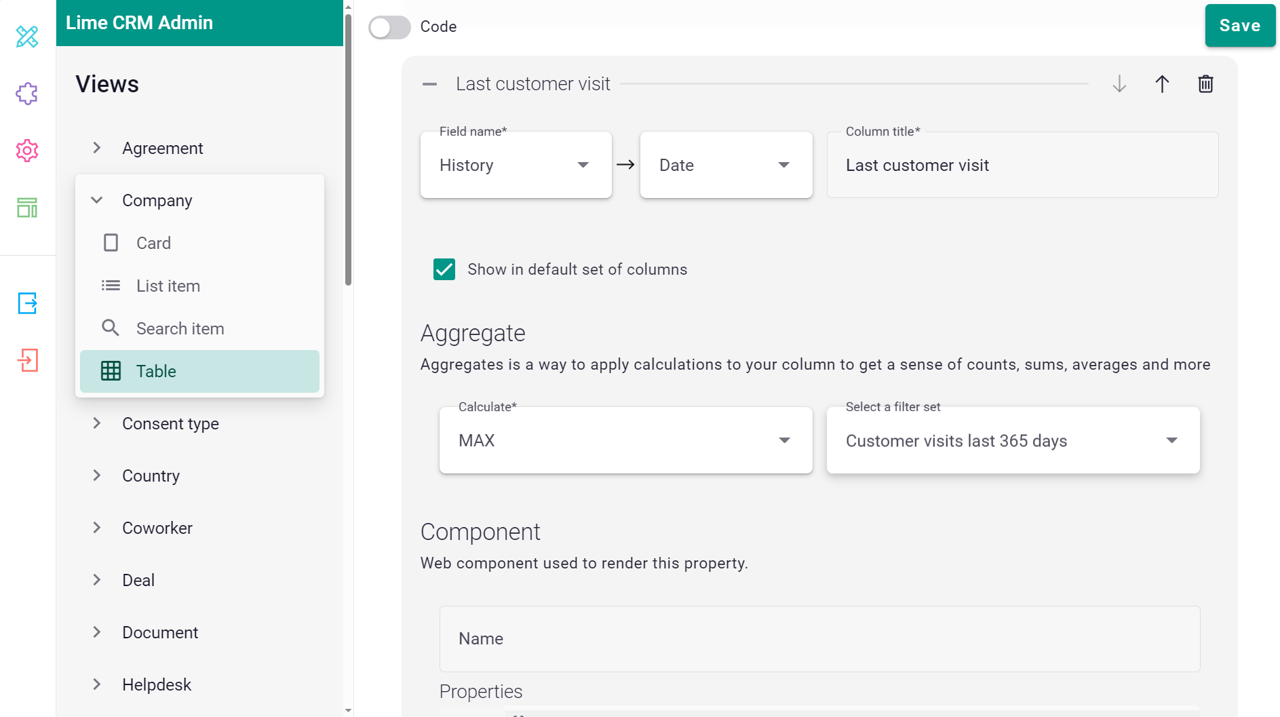Screen dimensions: 1280x717
Task: Click the List item icon
Action: pos(111,286)
